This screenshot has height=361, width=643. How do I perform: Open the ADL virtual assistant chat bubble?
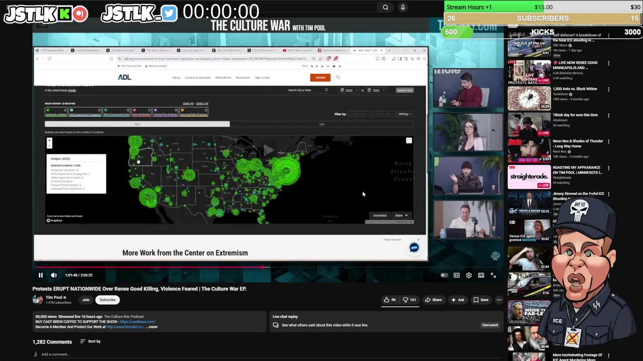(414, 248)
